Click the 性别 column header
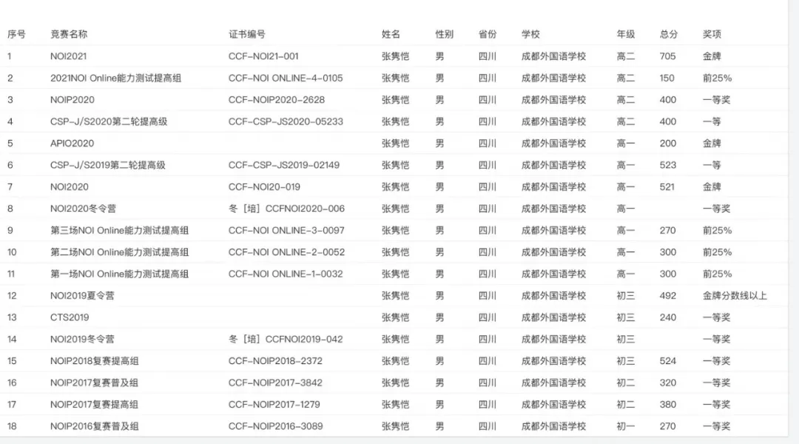The image size is (799, 444). pos(445,34)
